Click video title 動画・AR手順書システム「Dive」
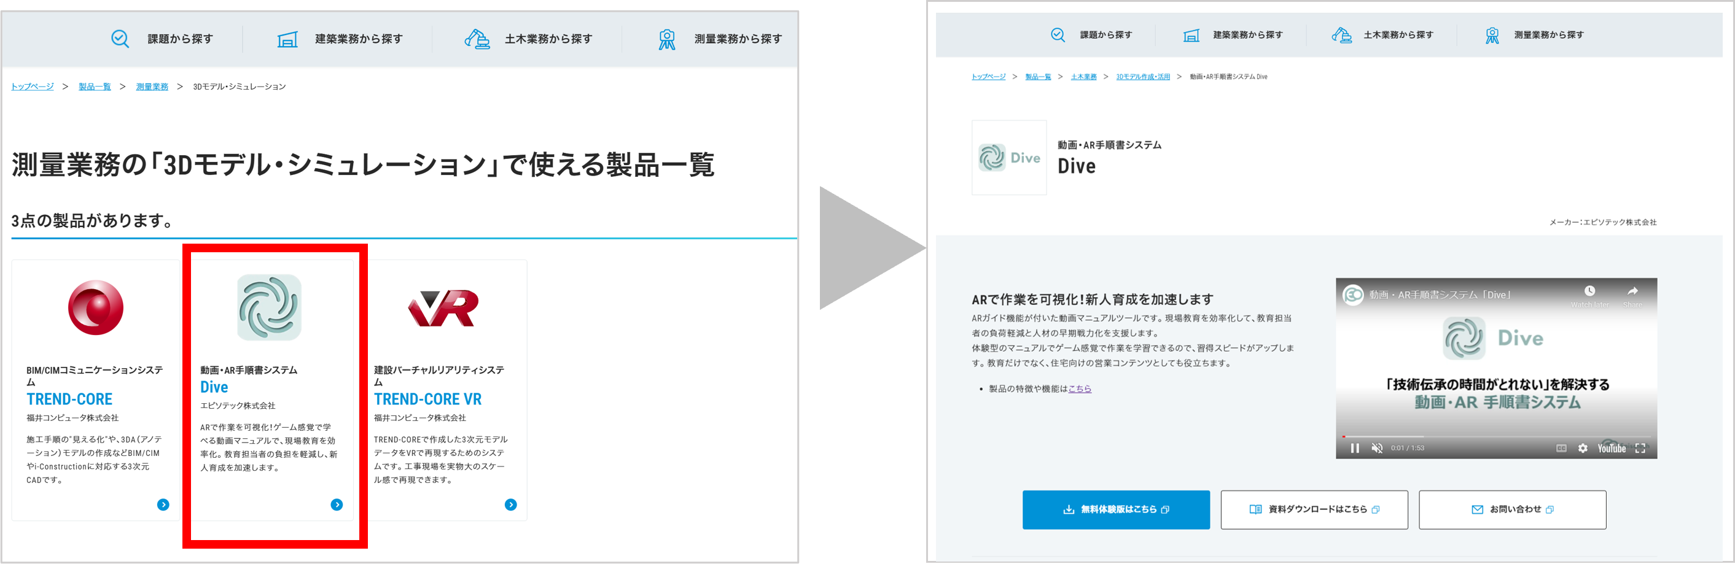 pos(1441,295)
